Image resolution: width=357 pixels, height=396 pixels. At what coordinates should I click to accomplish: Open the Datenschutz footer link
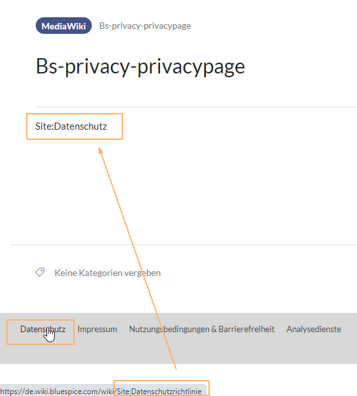(x=43, y=329)
